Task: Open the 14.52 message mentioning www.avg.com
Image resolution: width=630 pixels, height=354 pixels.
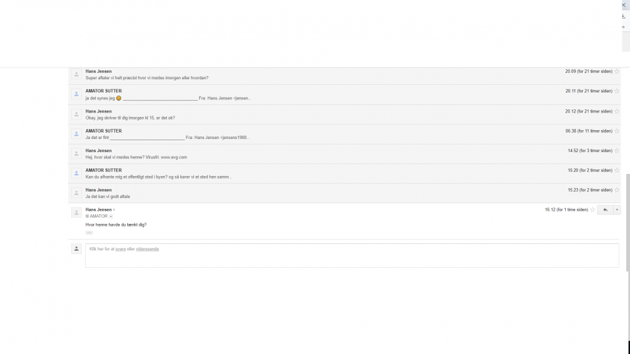Action: click(x=345, y=154)
